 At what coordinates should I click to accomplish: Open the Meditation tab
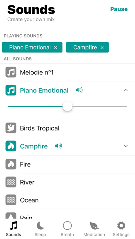point(94,229)
